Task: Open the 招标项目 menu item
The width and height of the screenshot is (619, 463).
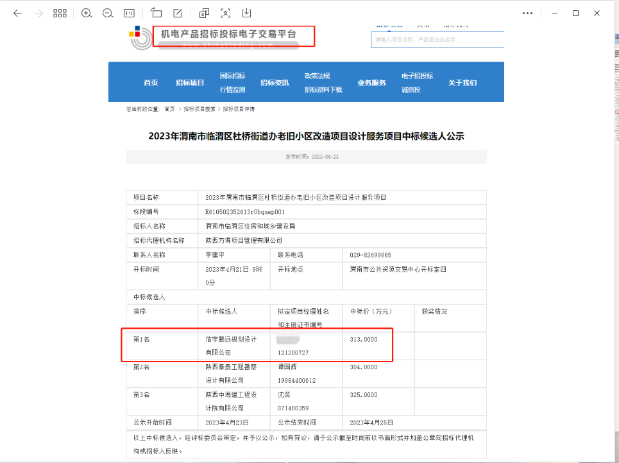Action: [x=190, y=82]
